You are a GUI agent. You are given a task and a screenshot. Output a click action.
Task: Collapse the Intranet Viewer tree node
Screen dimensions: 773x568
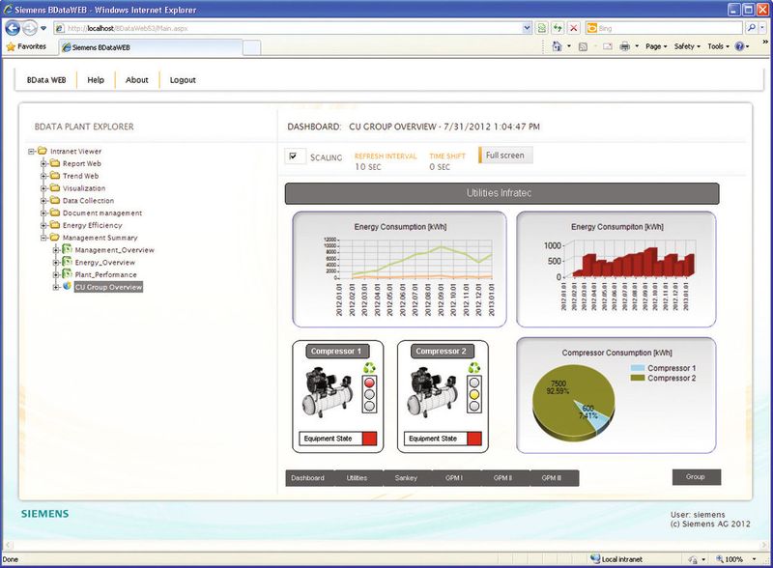(x=32, y=152)
